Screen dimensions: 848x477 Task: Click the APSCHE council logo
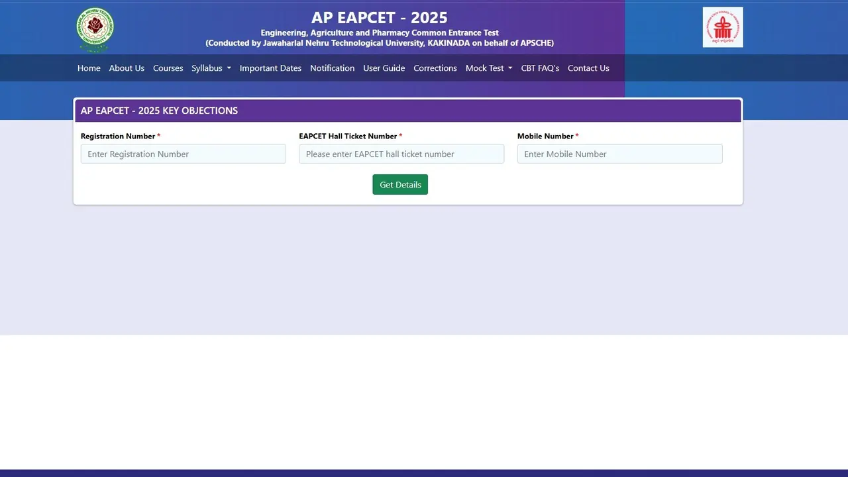pos(722,26)
